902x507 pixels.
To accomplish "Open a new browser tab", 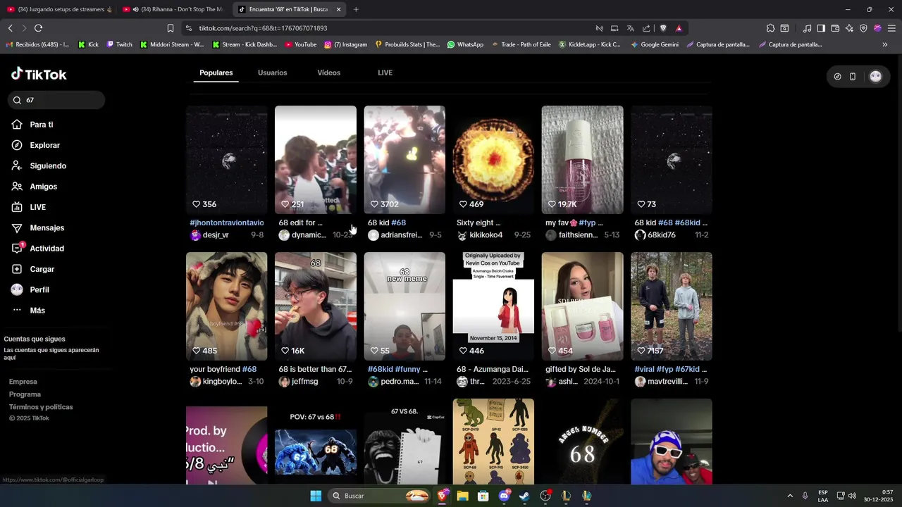I will click(x=356, y=9).
